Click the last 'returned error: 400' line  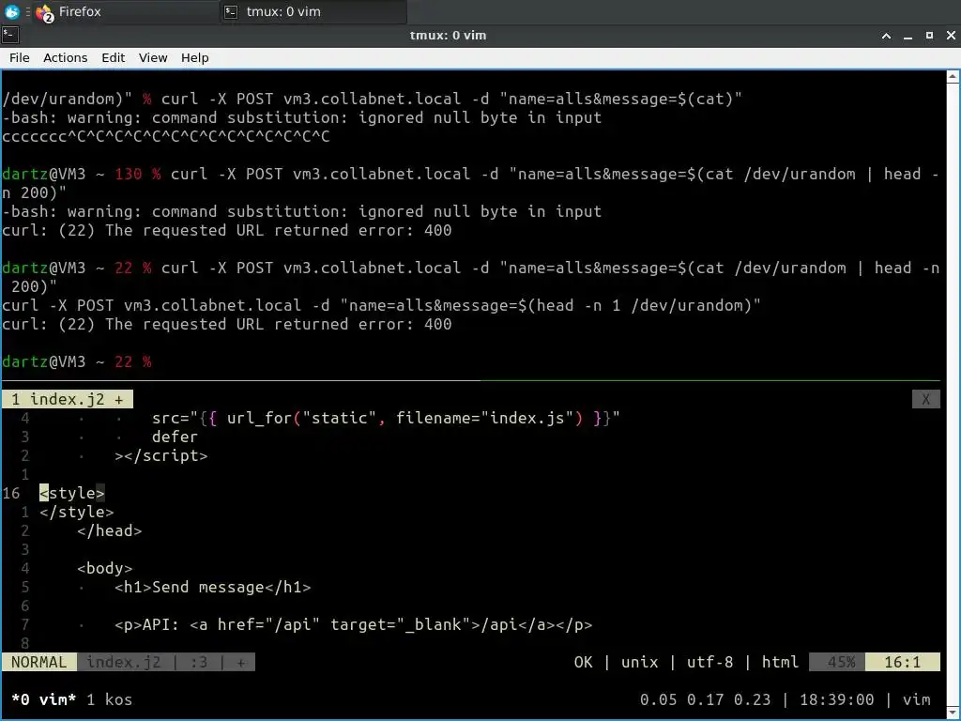(363, 324)
